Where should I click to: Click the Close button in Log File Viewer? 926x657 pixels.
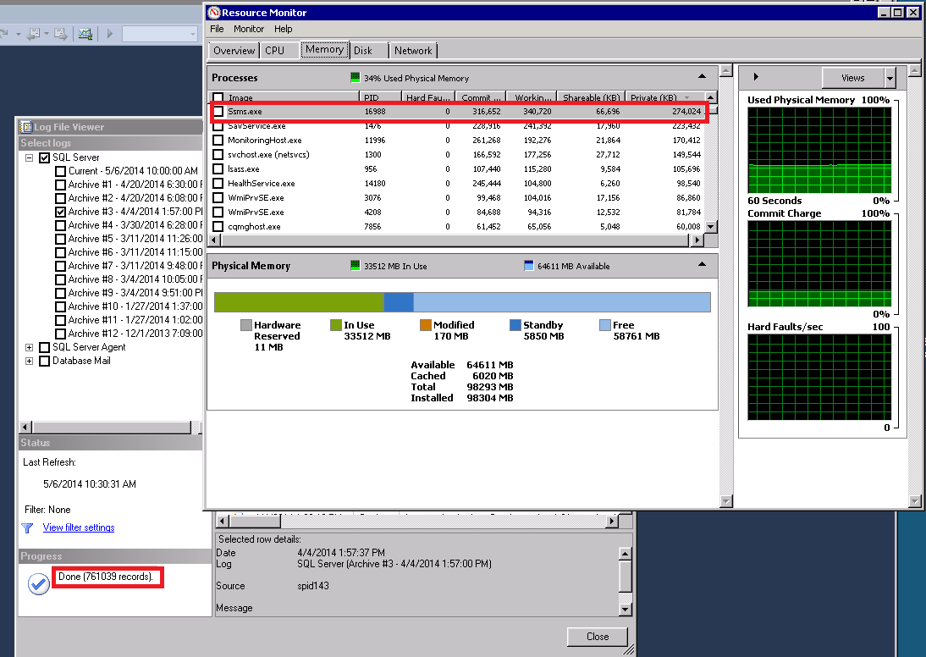tap(597, 637)
